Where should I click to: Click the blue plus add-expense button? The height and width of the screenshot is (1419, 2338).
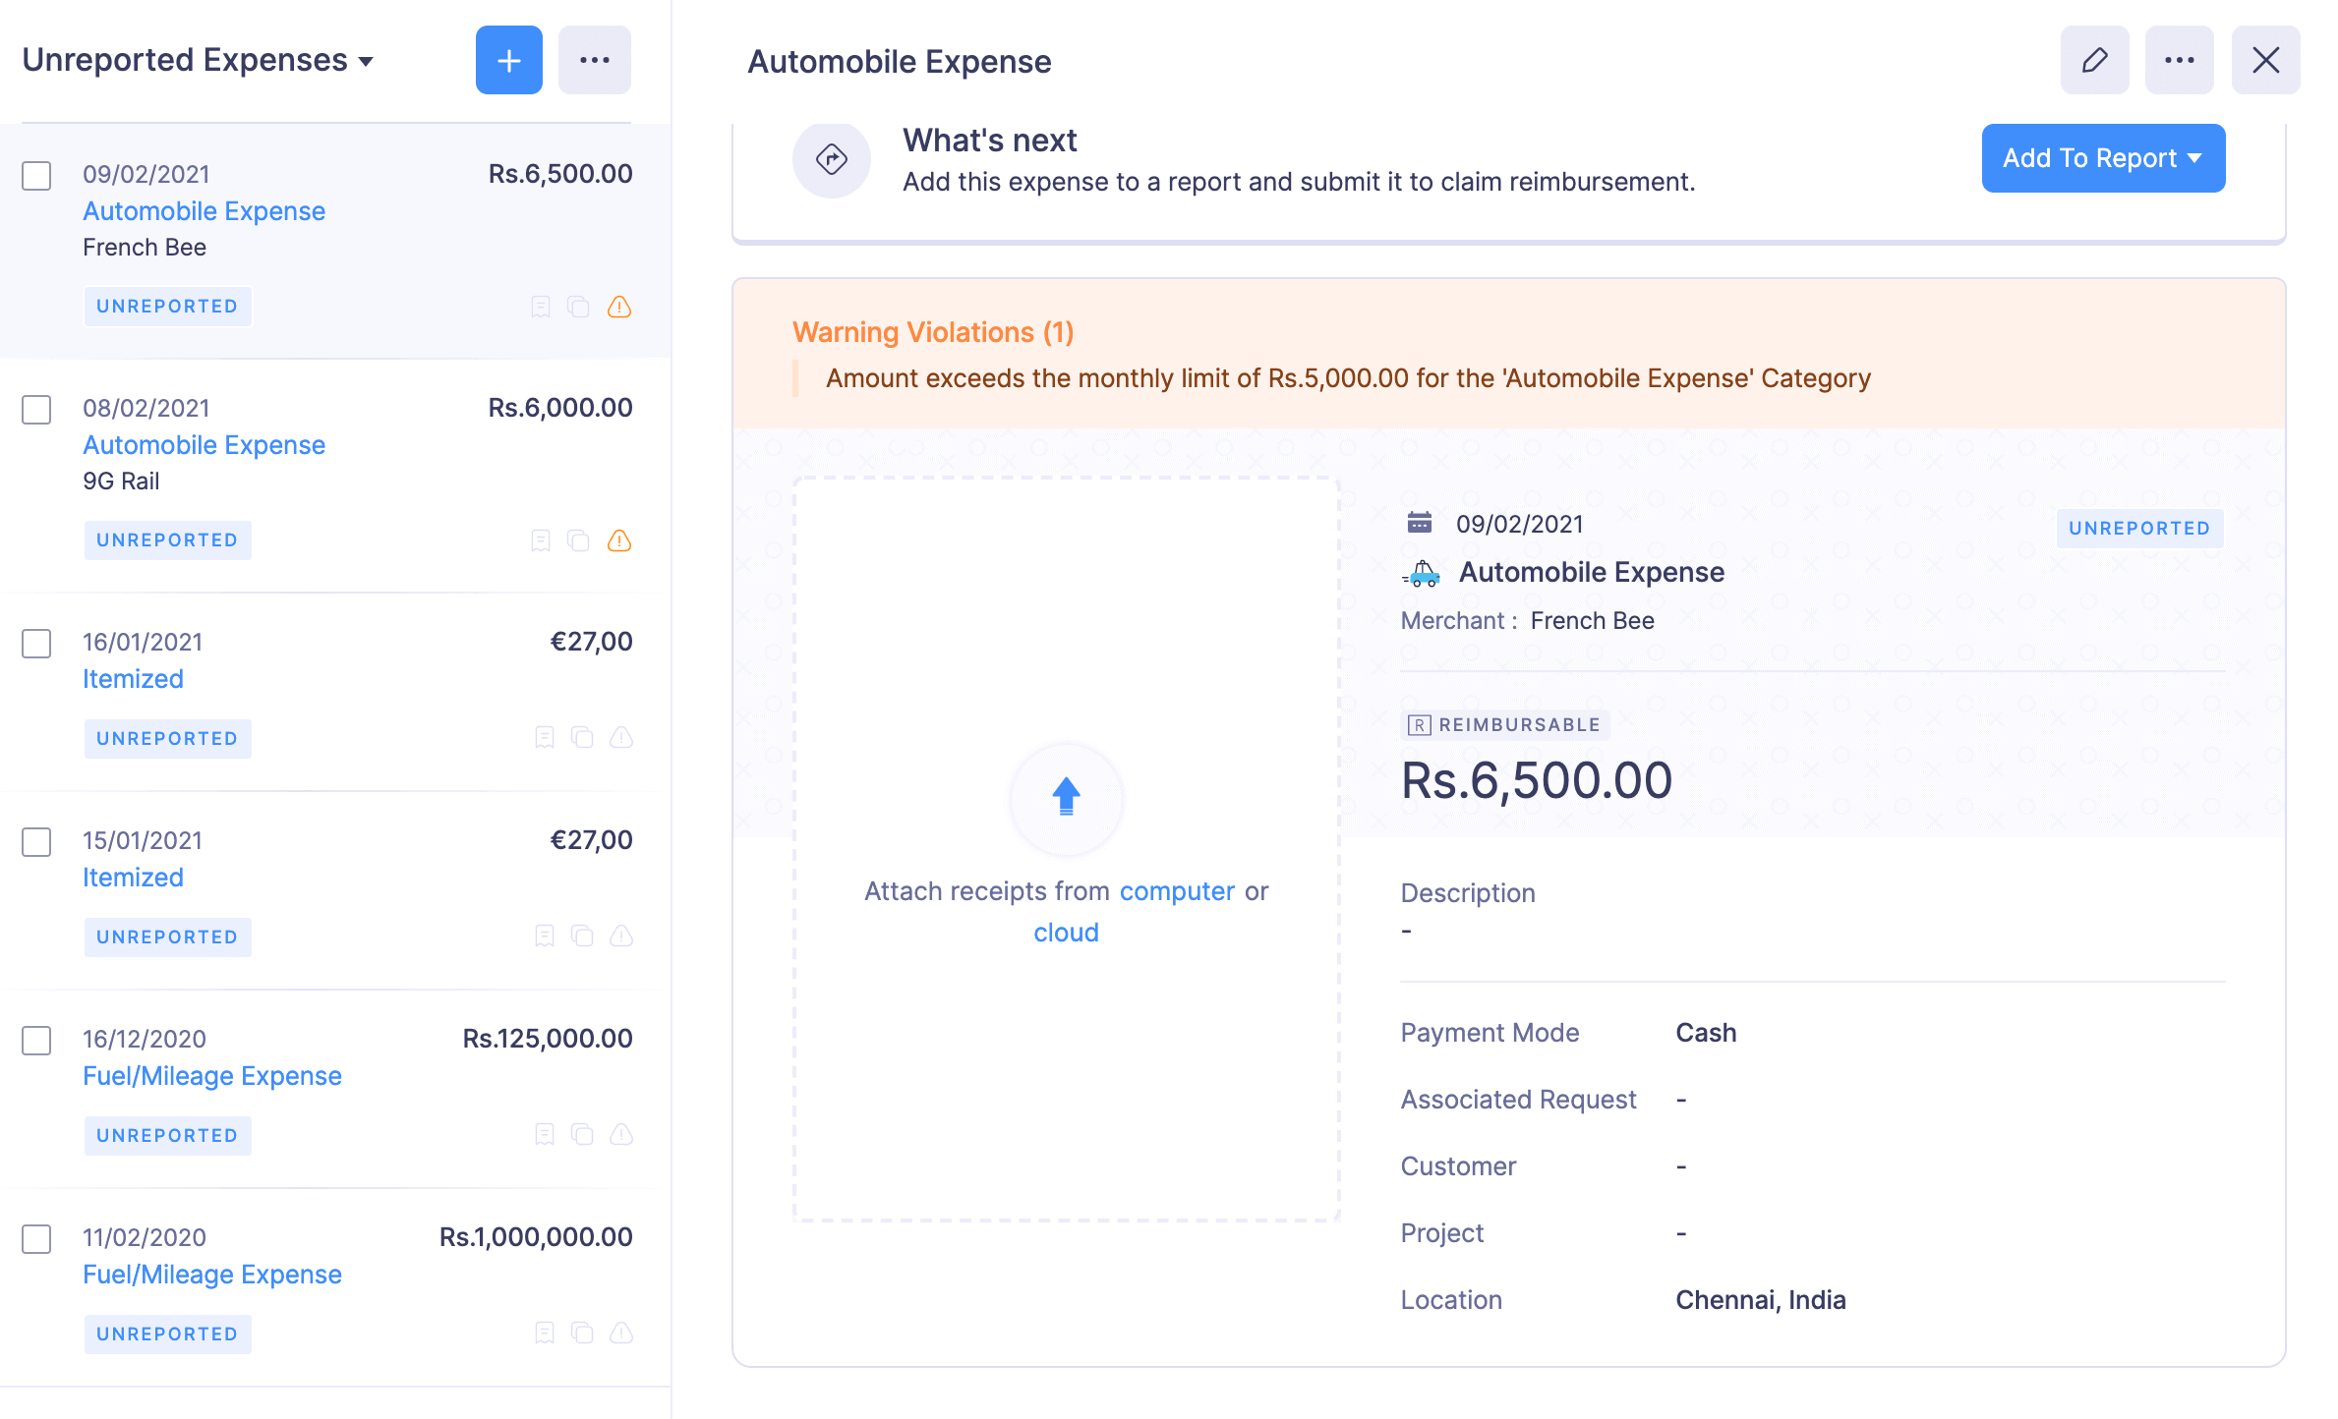pyautogui.click(x=508, y=61)
